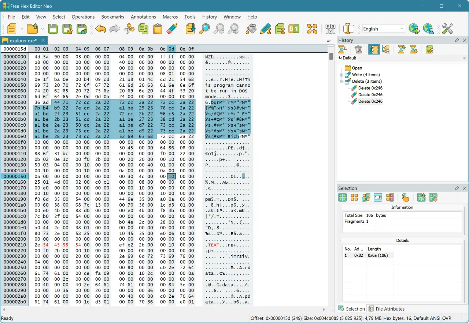Viewport: 469px width, 323px height.
Task: Click the Undo arrow in the toolbar
Action: (100, 29)
